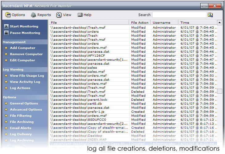Click the Reports toolbar icon
The width and height of the screenshot is (225, 154).
pyautogui.click(x=33, y=15)
